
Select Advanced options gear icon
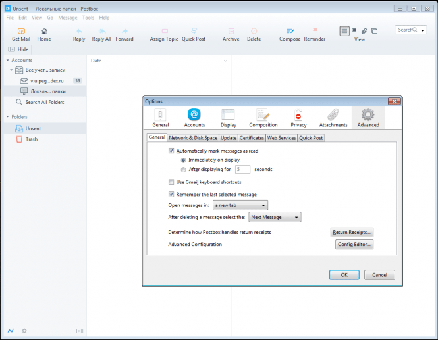coord(368,114)
